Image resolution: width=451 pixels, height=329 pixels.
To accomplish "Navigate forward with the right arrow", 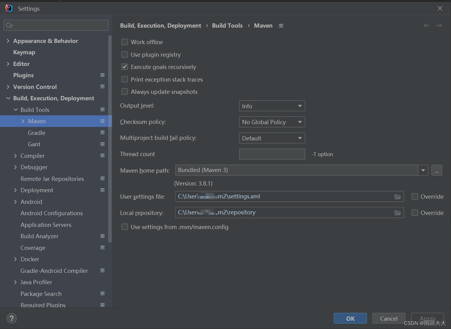I will (x=439, y=25).
